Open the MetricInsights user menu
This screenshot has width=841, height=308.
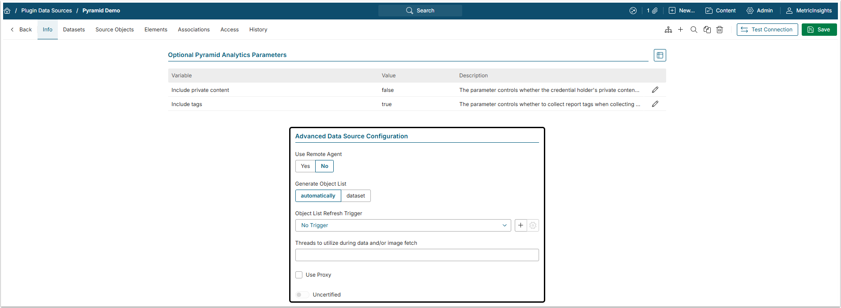[x=809, y=11]
